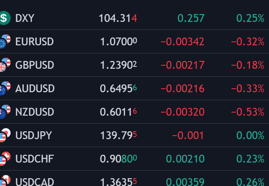Open the USDJPY ticker label
The image size is (269, 186).
(33, 136)
